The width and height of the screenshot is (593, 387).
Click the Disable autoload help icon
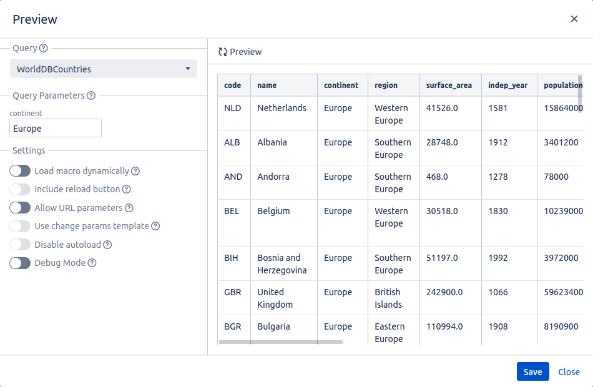tap(107, 245)
